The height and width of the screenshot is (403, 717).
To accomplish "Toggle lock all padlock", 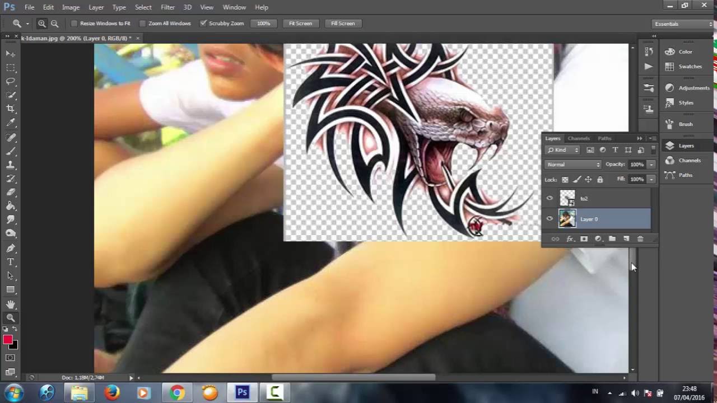I will pos(600,180).
